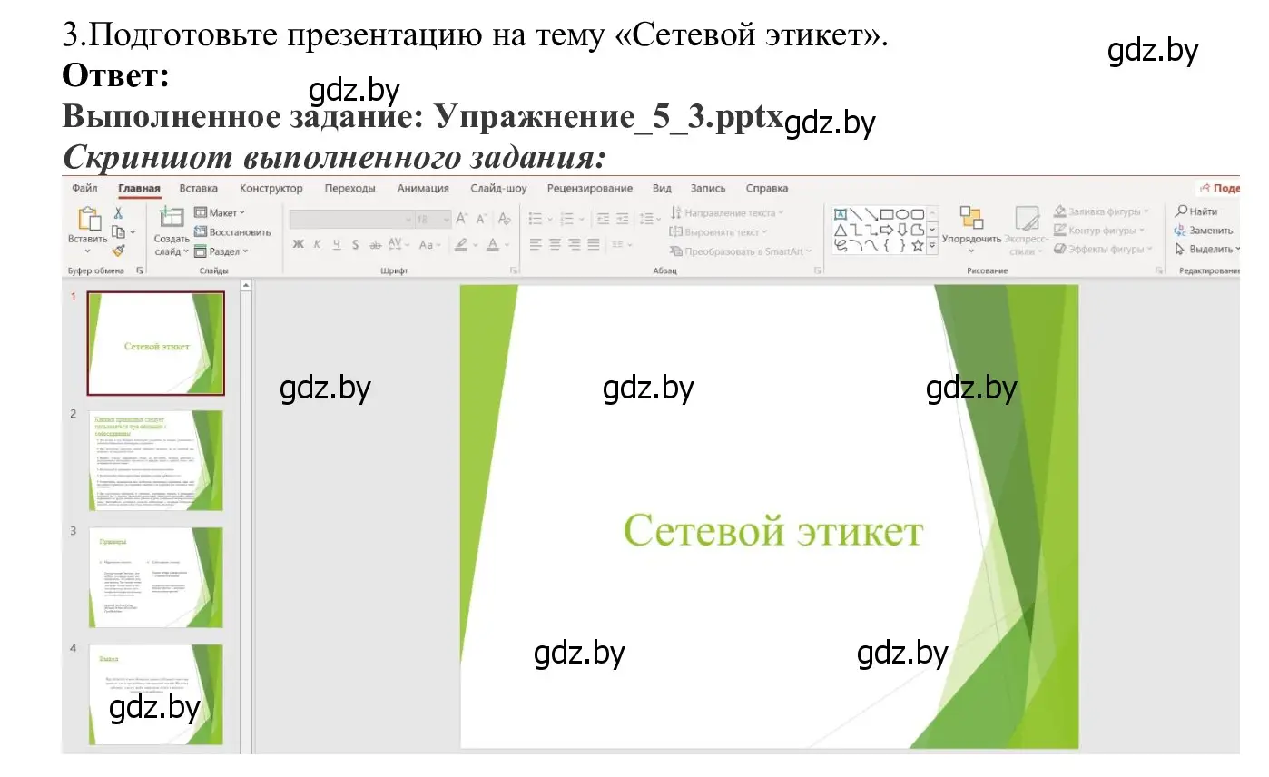Click decrease indent icon
The image size is (1269, 777).
(x=604, y=219)
